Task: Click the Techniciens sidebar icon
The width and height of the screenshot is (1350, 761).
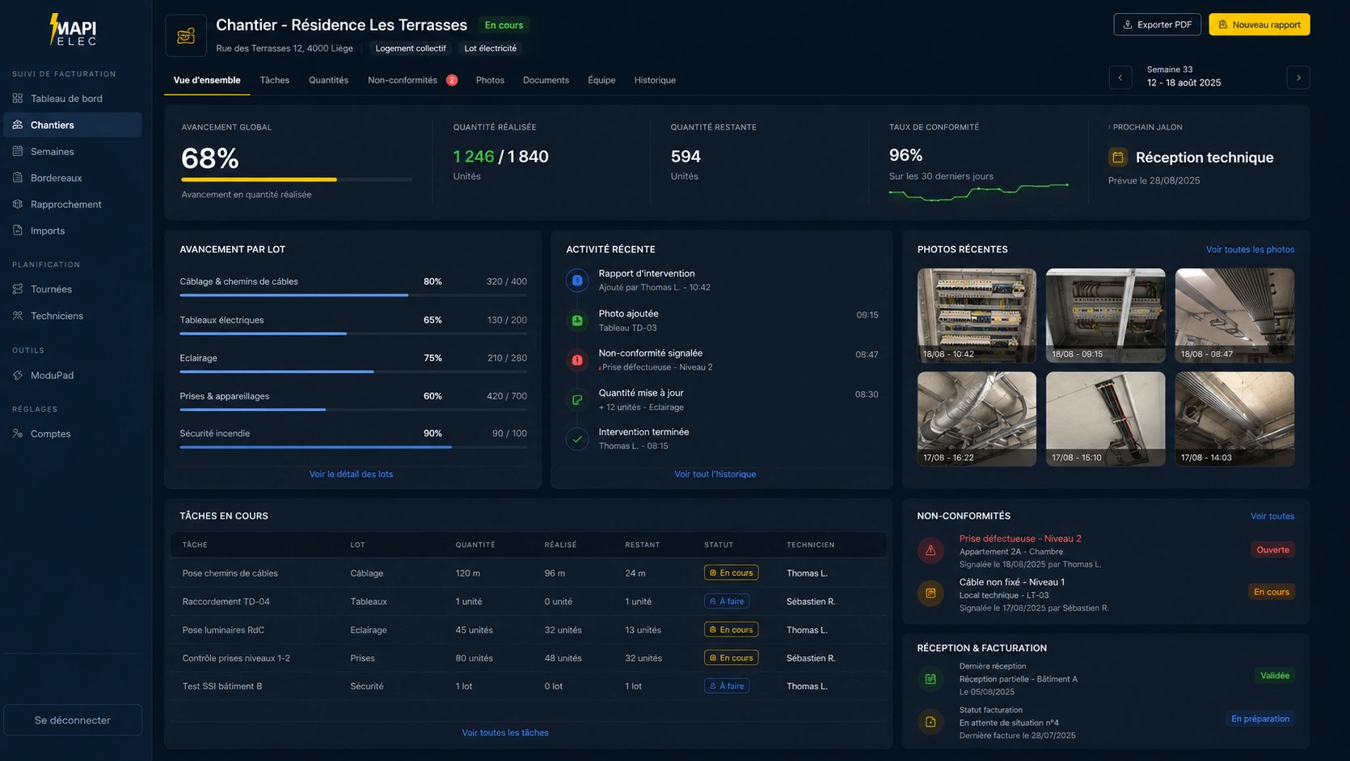Action: click(x=18, y=315)
